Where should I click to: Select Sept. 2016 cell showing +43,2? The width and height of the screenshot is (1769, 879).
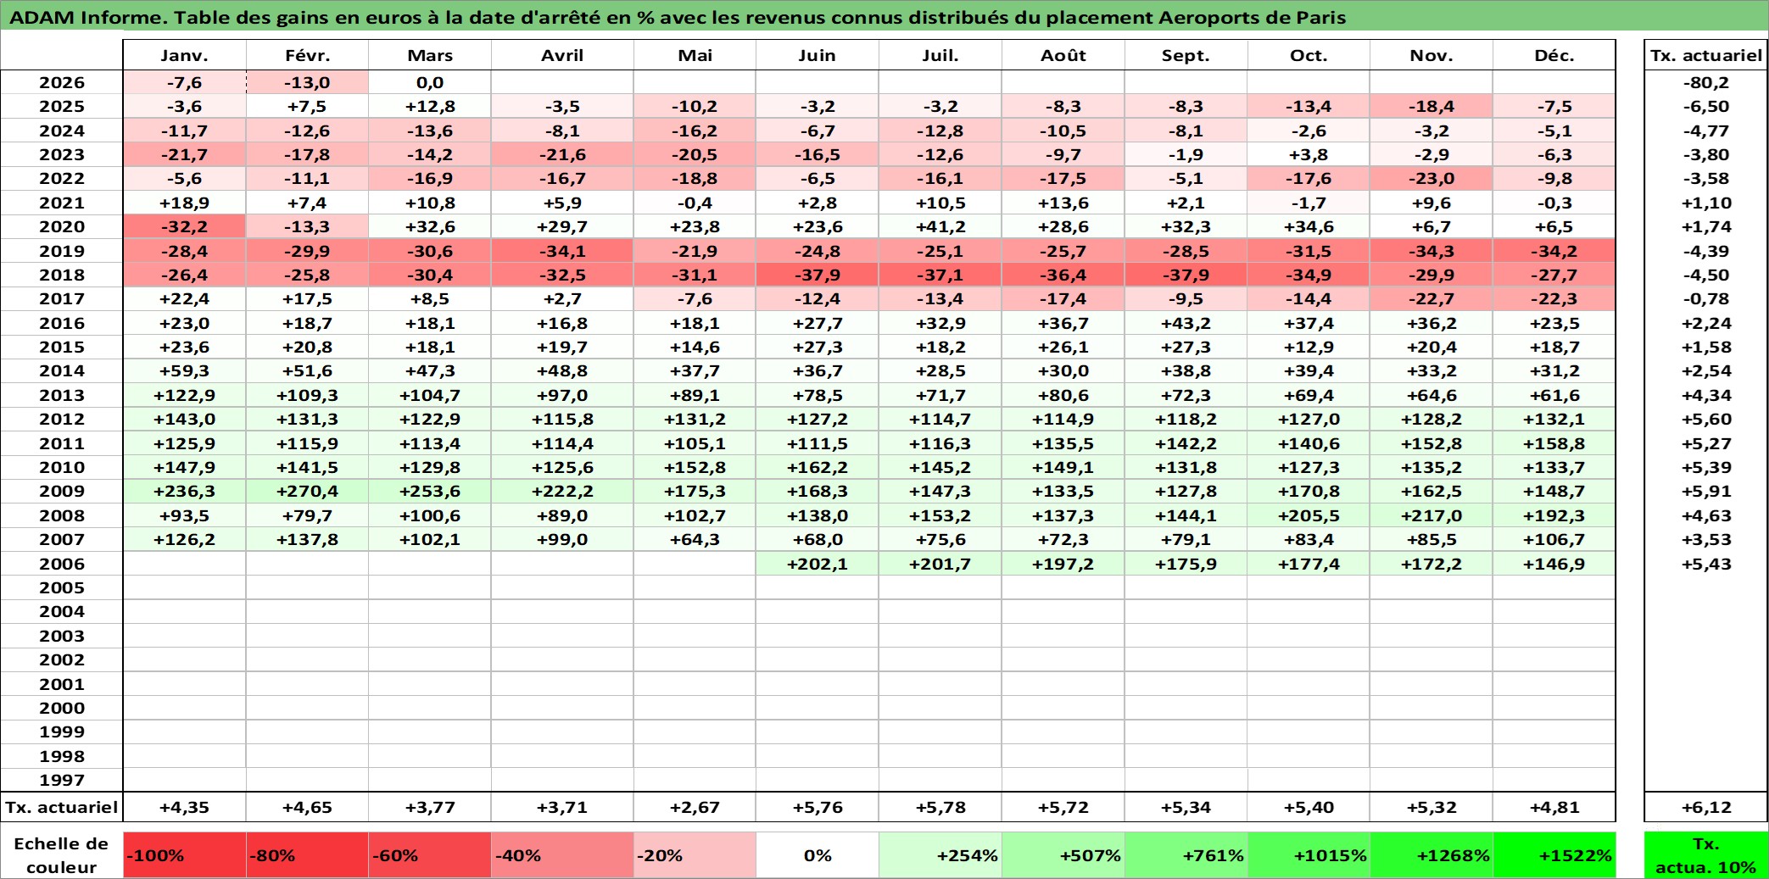pos(1186,323)
